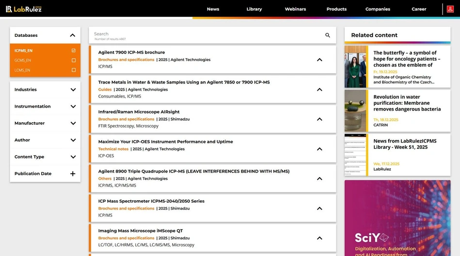
Task: Open the Products menu
Action: (336, 9)
